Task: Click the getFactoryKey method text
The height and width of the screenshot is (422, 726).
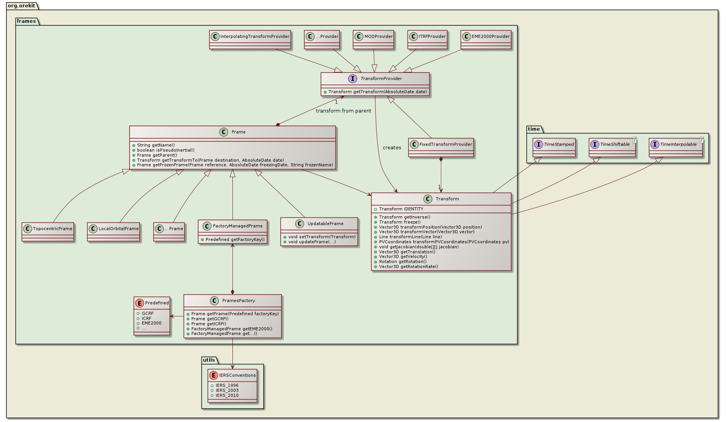Action: (x=235, y=239)
